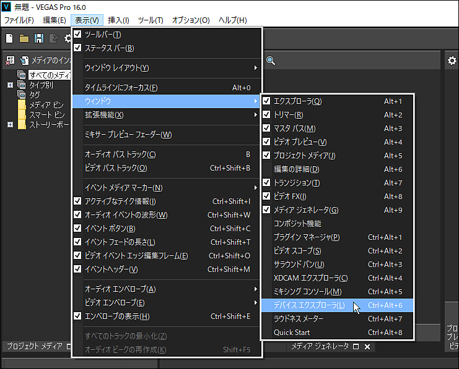Toggle イベント フェードの長さ checkbox
The height and width of the screenshot is (369, 459).
[77, 242]
